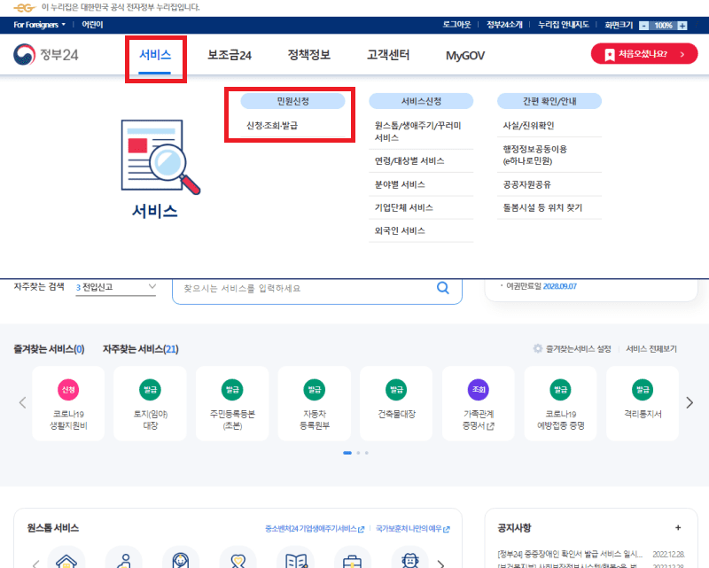The image size is (709, 568).
Task: Click plus icon beside 공지사항
Action: click(678, 528)
